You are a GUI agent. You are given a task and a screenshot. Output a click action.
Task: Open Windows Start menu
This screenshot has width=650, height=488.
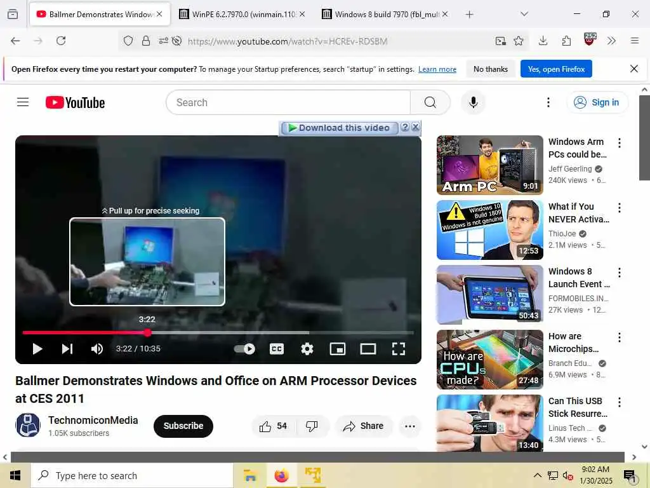coord(15,475)
